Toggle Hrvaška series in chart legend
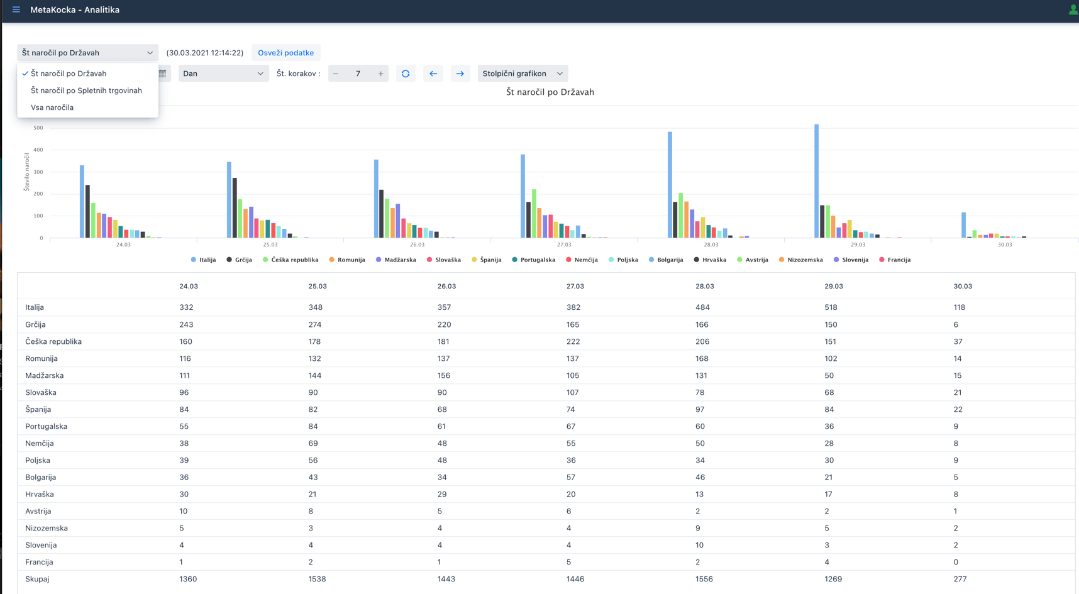 710,260
